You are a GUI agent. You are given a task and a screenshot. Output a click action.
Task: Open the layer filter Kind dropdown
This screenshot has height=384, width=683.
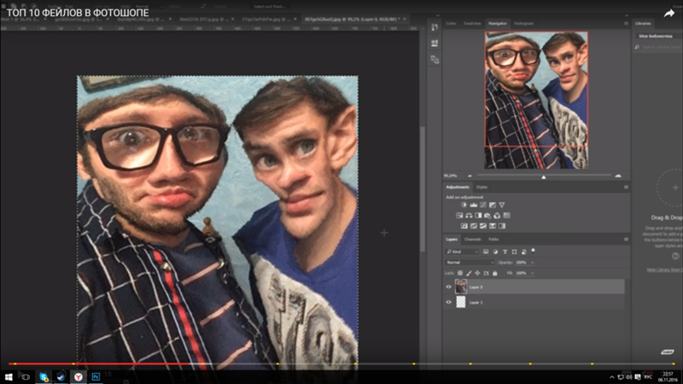462,252
